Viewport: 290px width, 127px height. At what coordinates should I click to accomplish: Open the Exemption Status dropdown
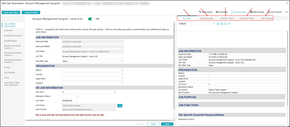[x=70, y=96]
